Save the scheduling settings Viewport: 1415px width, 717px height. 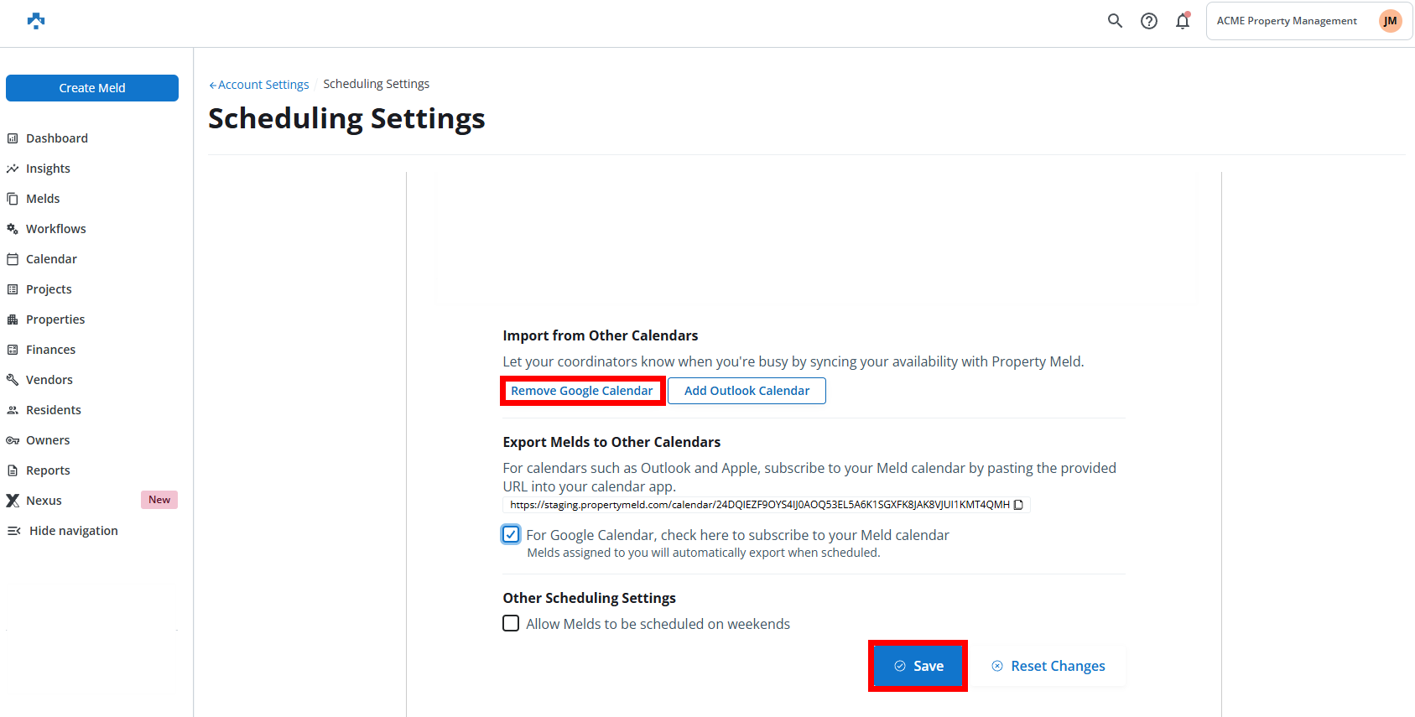pyautogui.click(x=918, y=666)
